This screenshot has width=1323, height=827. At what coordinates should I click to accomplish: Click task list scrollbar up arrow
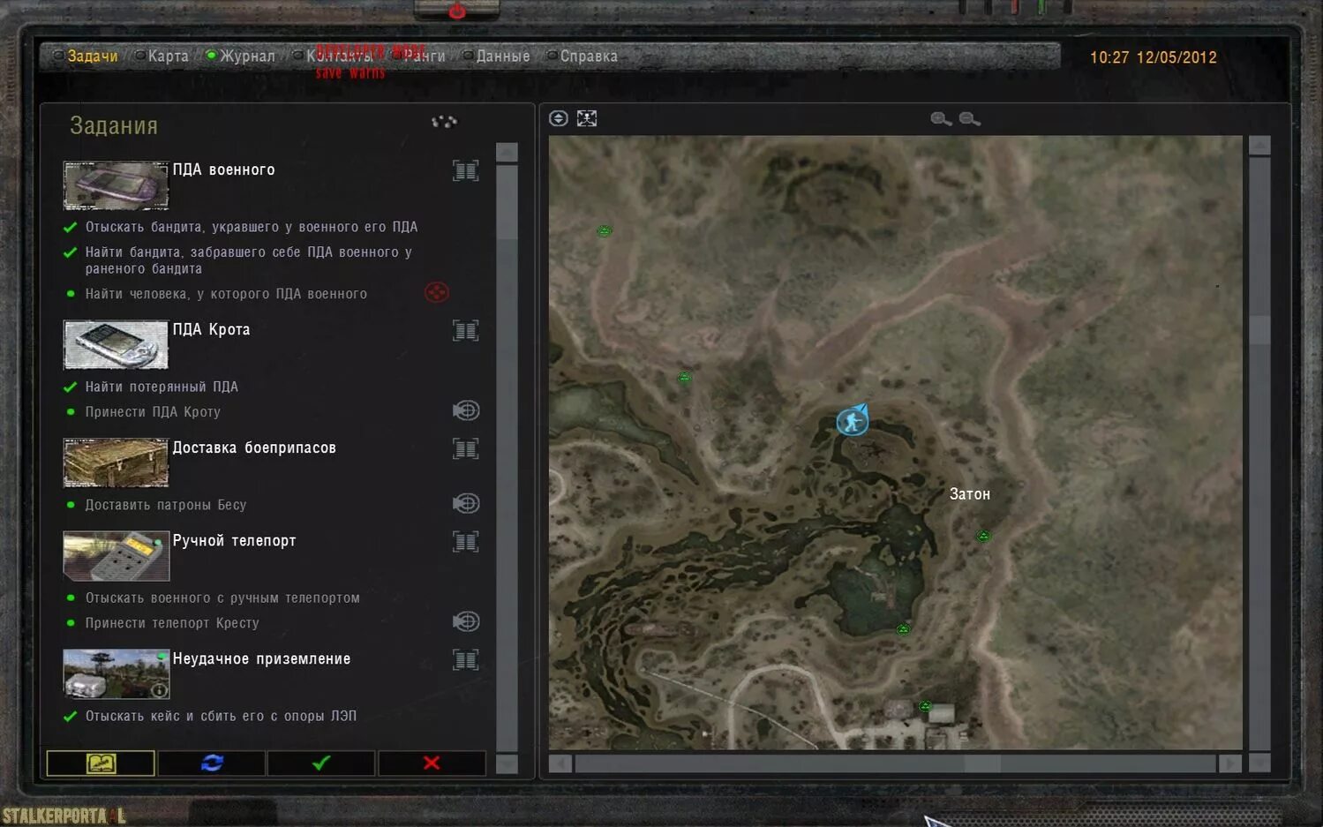507,152
